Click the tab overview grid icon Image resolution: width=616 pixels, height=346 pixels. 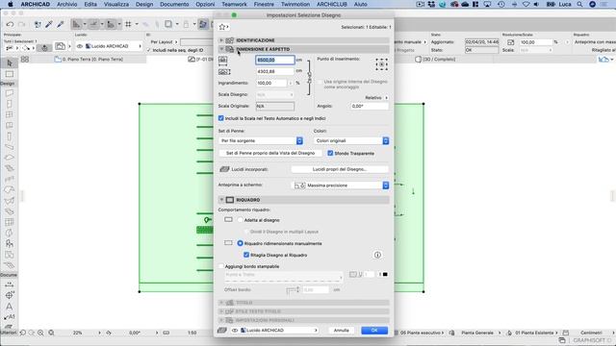[25, 60]
